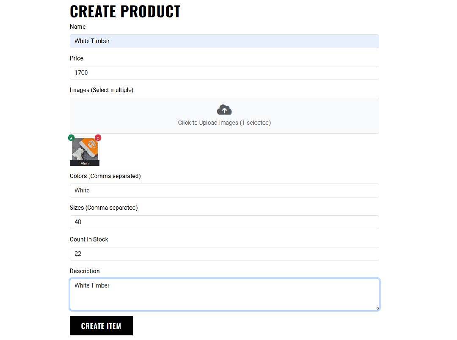
Task: Click the Colors input showing White
Action: [224, 190]
